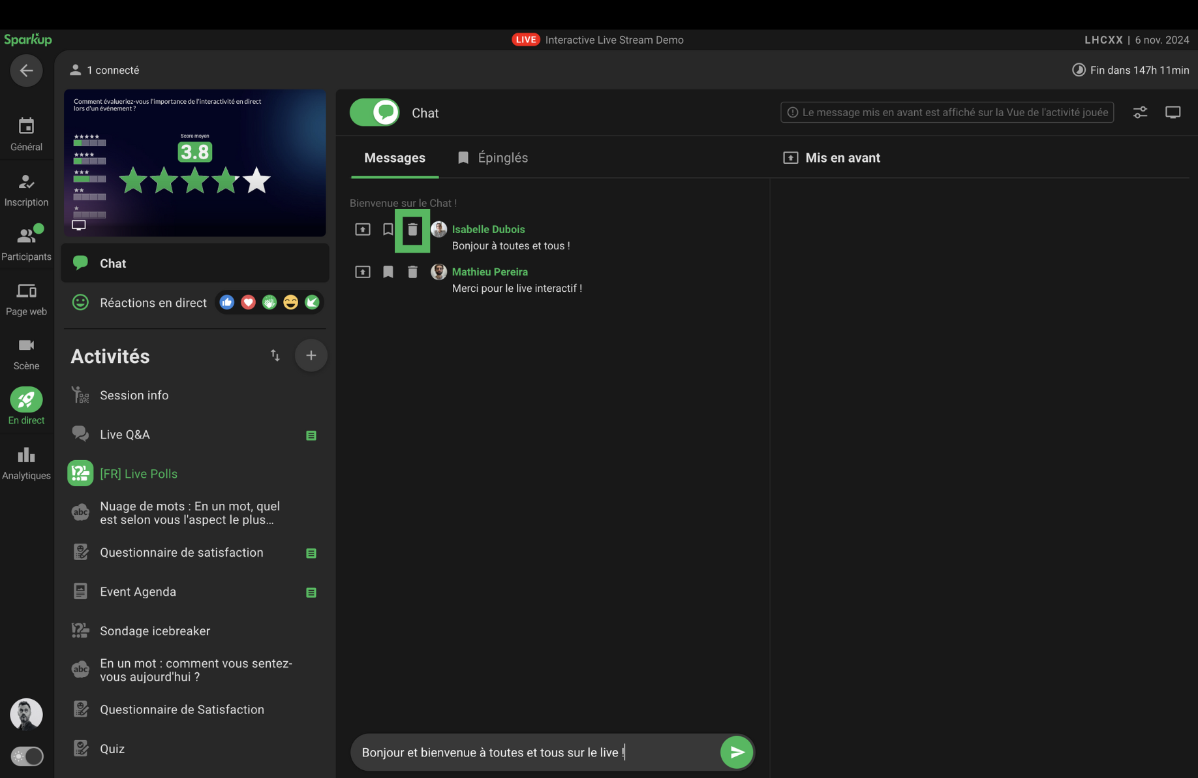Screen dimensions: 1198x778
Task: Open the Analytiques section
Action: 26,463
